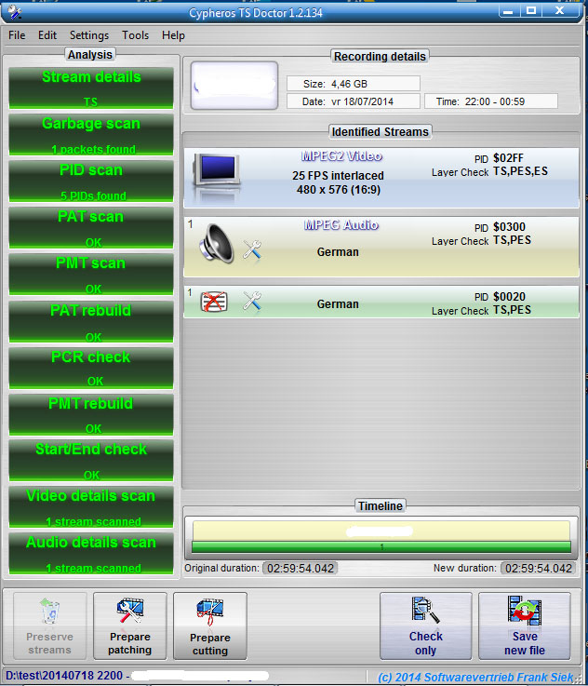Click the MPEG Audio speaker icon
Viewport: 588px width, 686px height.
217,243
